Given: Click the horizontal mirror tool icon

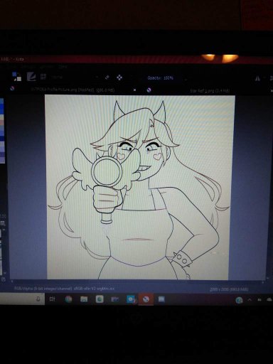Looking at the screenshot, I should 257,78.
